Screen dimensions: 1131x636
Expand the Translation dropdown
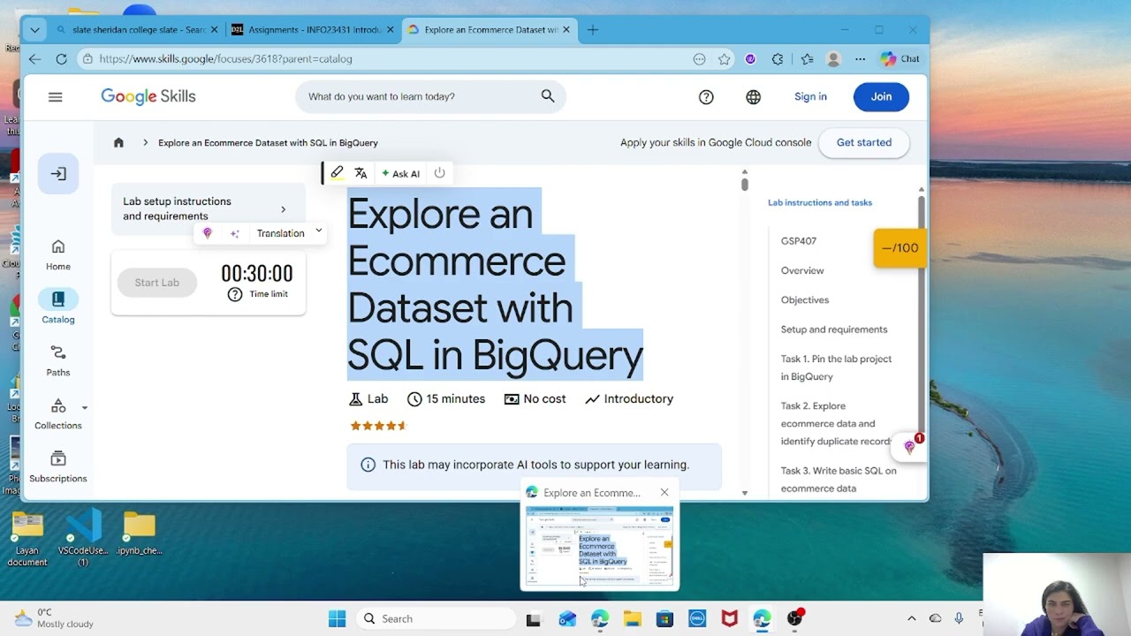pyautogui.click(x=318, y=231)
